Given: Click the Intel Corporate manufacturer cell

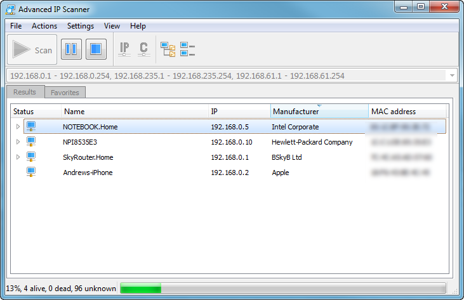Looking at the screenshot, I should click(295, 127).
